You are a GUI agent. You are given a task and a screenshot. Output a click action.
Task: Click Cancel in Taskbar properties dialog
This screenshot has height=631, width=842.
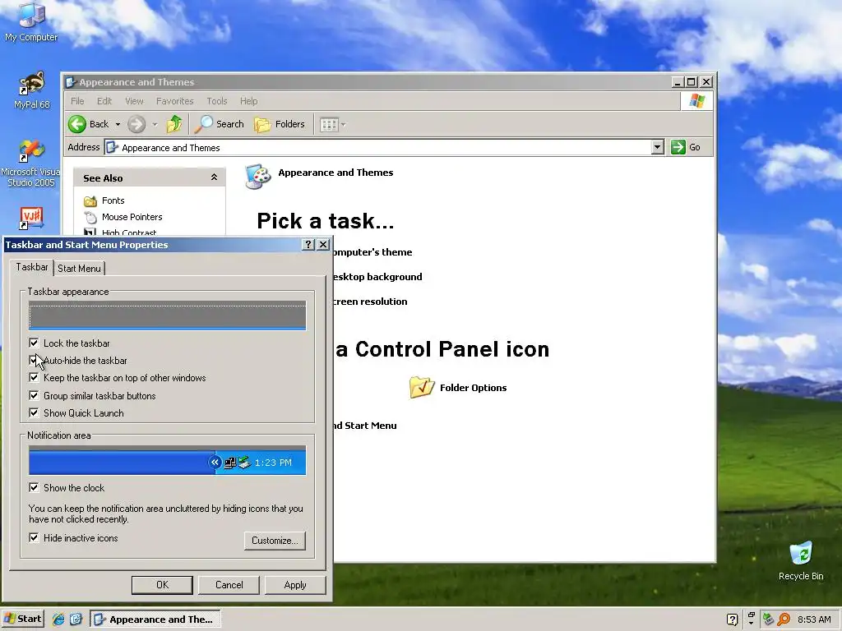[x=229, y=585]
